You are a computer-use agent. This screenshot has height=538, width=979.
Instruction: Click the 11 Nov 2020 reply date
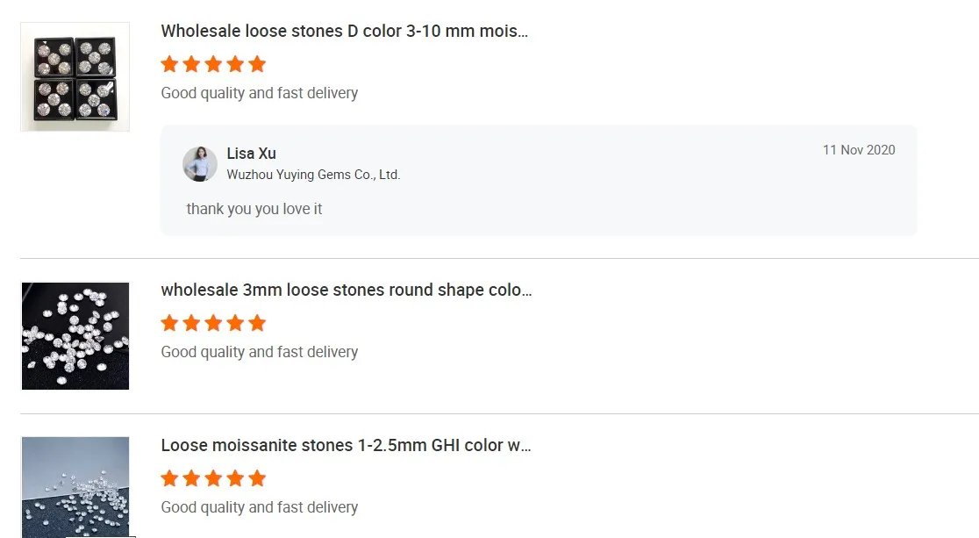click(x=859, y=150)
